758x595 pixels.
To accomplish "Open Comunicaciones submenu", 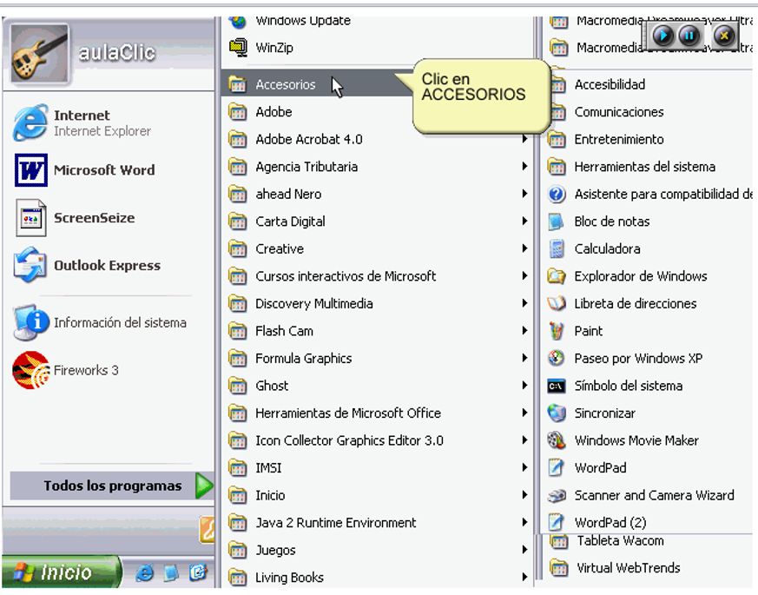I will coord(649,112).
